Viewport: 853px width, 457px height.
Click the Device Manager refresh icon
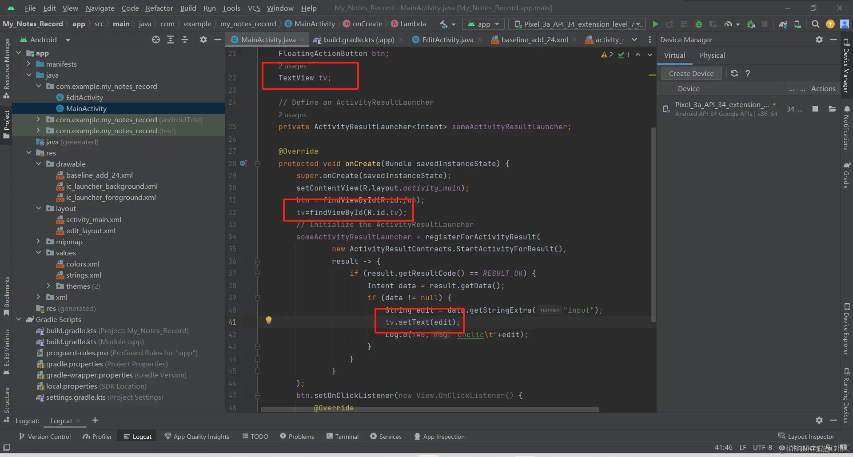coord(734,73)
